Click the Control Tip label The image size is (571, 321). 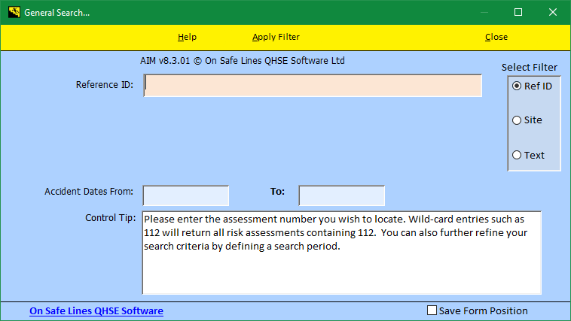click(110, 218)
